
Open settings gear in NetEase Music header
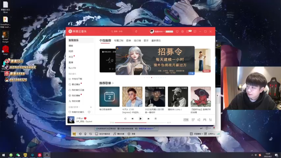pyautogui.click(x=182, y=32)
